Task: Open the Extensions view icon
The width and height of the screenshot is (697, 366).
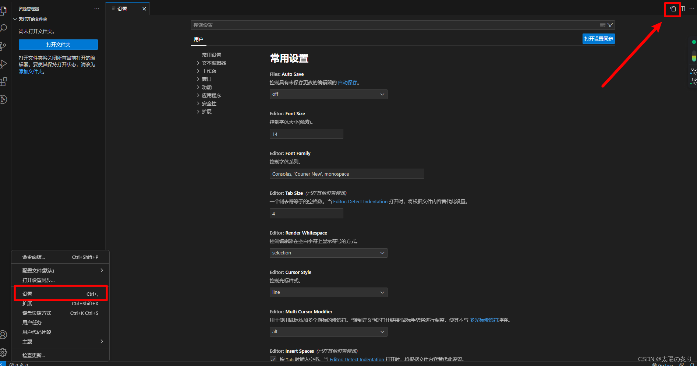Action: click(3, 82)
